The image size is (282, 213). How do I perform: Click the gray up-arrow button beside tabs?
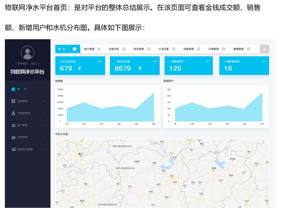[x=264, y=49]
